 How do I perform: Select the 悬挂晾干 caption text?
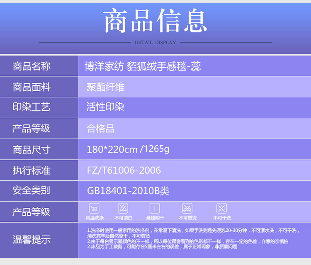(x=155, y=218)
